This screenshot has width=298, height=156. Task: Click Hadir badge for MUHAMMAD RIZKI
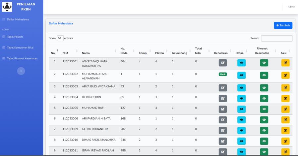pos(223,74)
